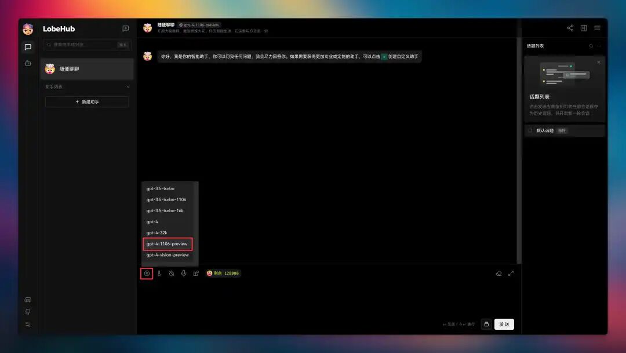The height and width of the screenshot is (353, 626).
Task: Open the hamburger menu in the header
Action: [x=597, y=28]
